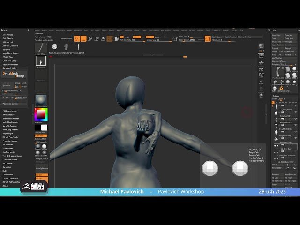Pick a color in the color picker square
This screenshot has width=300, height=225.
click(x=41, y=114)
